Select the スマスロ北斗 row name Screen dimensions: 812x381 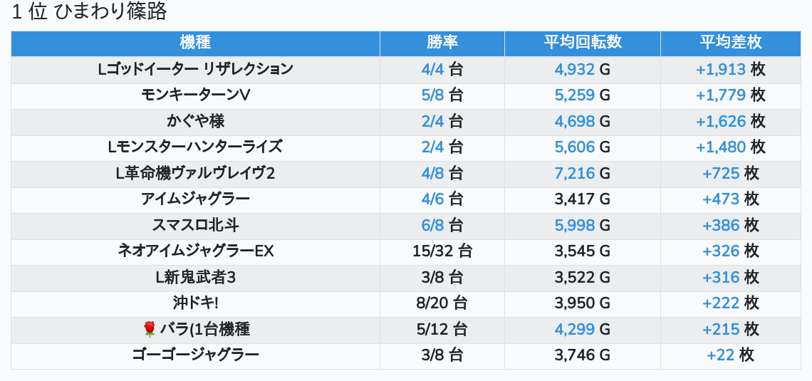(195, 225)
